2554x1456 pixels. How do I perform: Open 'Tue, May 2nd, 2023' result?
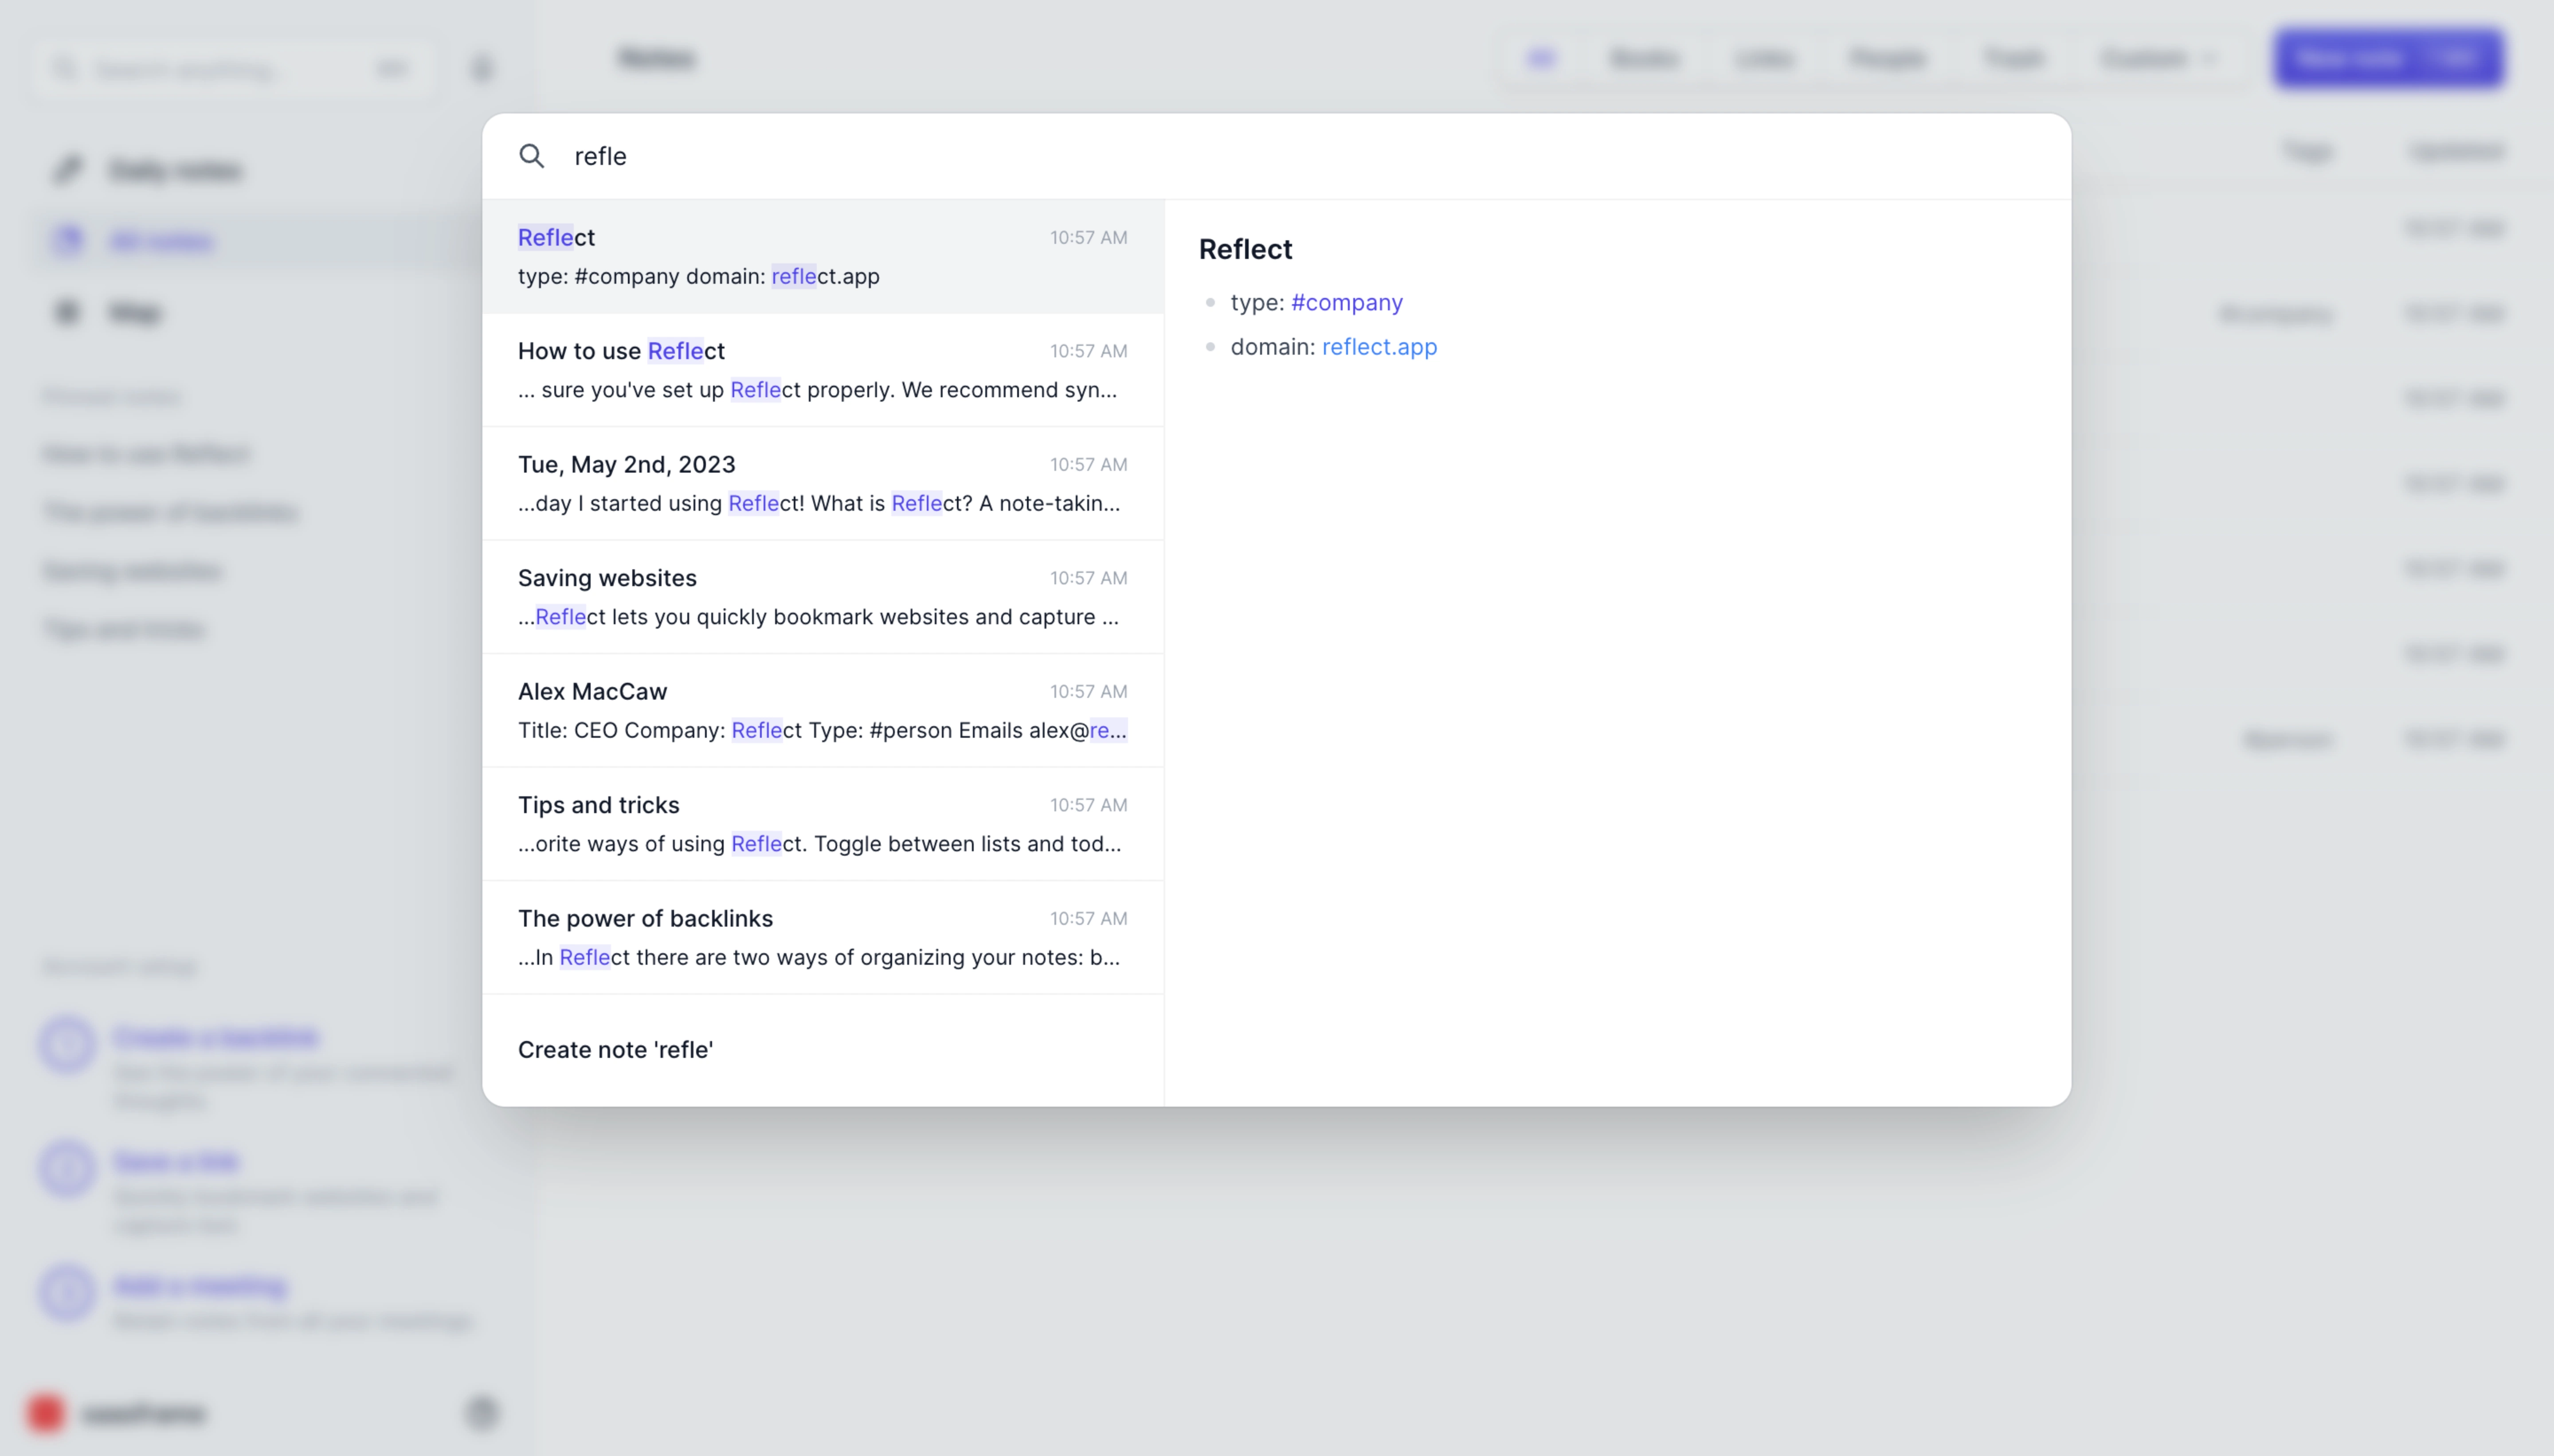click(x=823, y=484)
